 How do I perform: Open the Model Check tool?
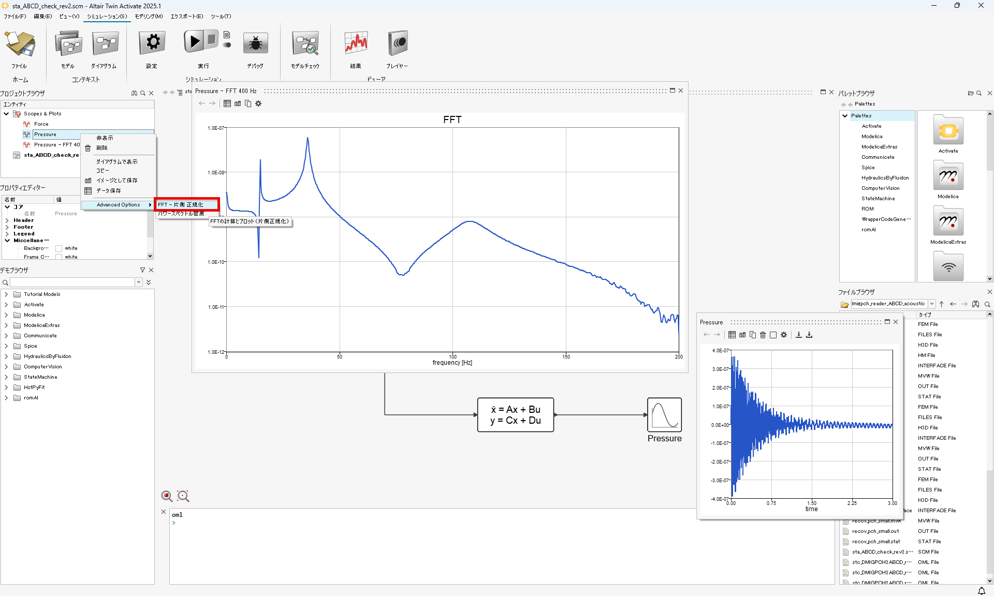305,43
